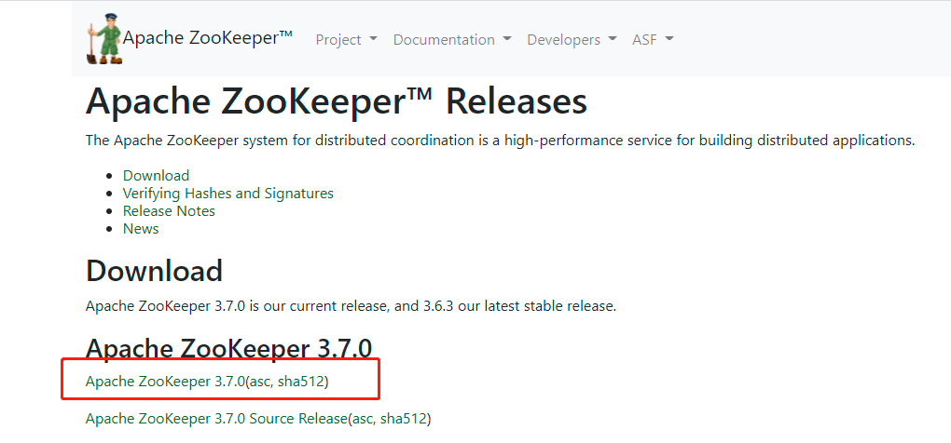Download Apache ZooKeeper 3.7.0 binary link
The width and height of the screenshot is (951, 443).
pos(165,382)
